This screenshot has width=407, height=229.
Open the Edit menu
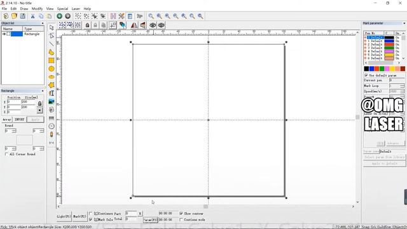pos(13,9)
